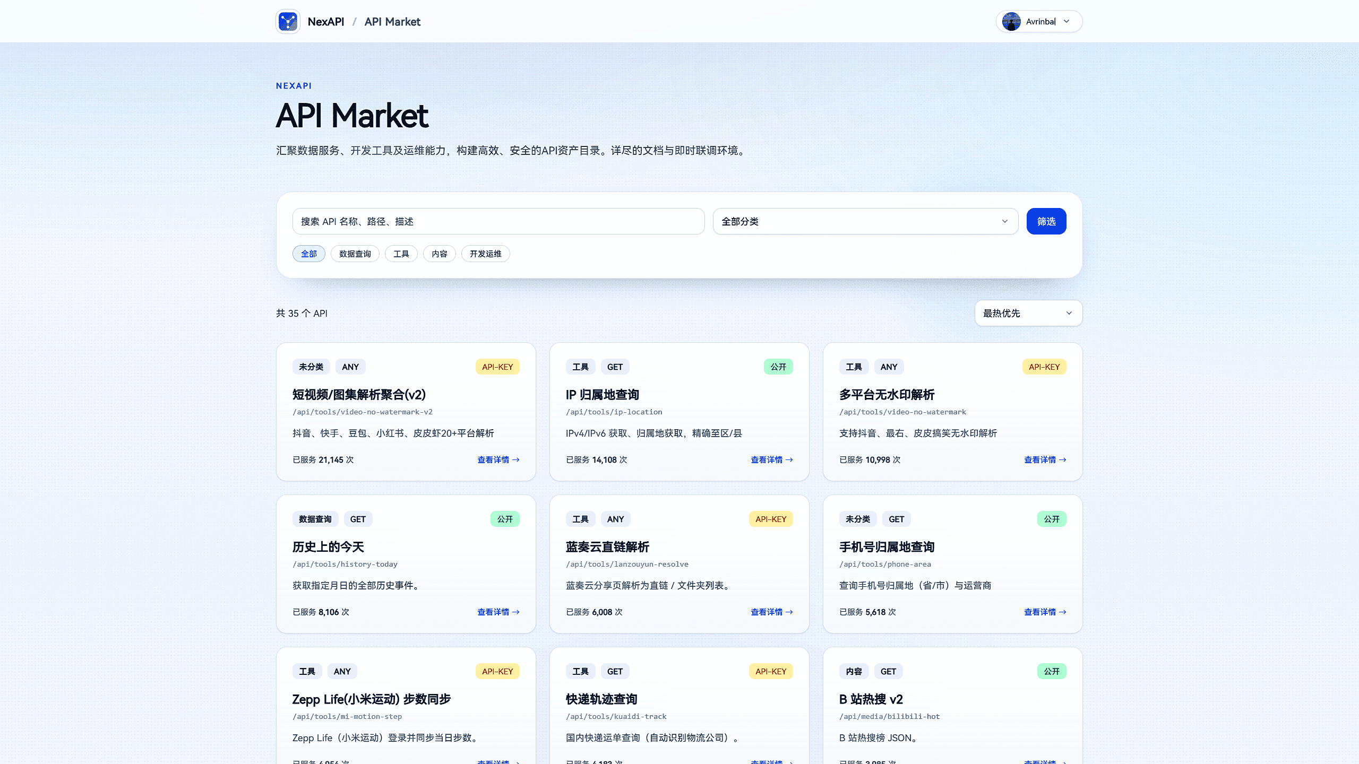This screenshot has height=764, width=1359.
Task: Focus the API search input field
Action: (x=498, y=221)
